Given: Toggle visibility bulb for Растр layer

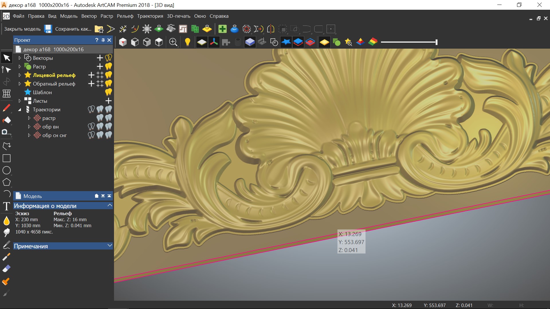Looking at the screenshot, I should coord(109,66).
